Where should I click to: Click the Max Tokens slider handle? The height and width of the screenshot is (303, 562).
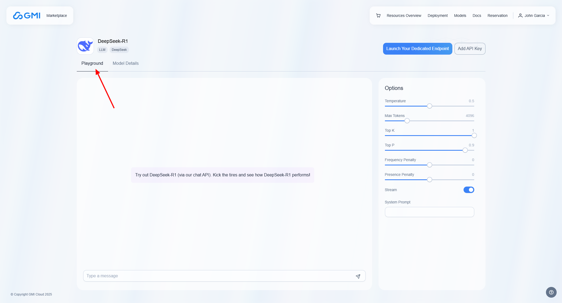coord(407,121)
